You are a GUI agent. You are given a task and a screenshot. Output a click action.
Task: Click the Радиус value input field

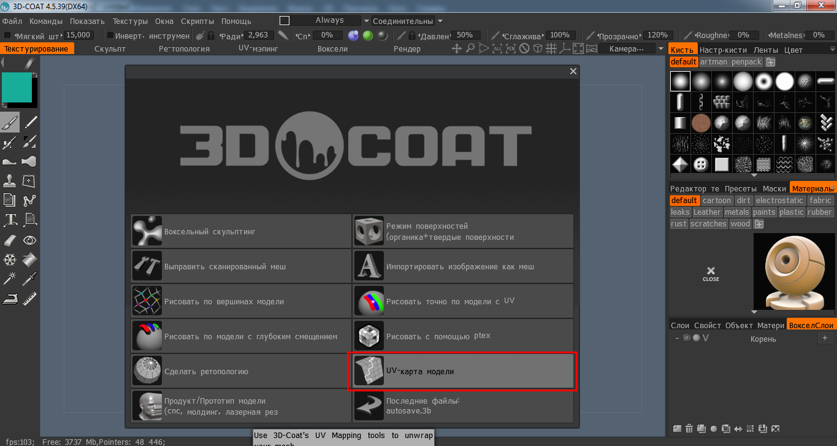pyautogui.click(x=258, y=36)
